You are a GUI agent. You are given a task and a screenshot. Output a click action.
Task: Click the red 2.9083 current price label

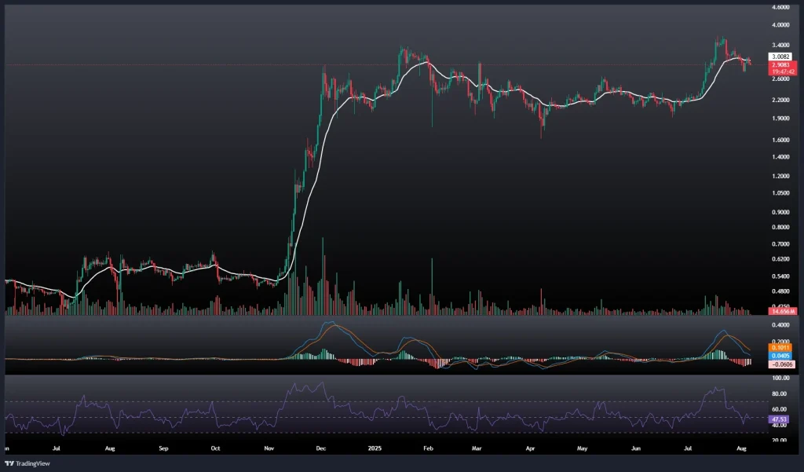tap(781, 64)
